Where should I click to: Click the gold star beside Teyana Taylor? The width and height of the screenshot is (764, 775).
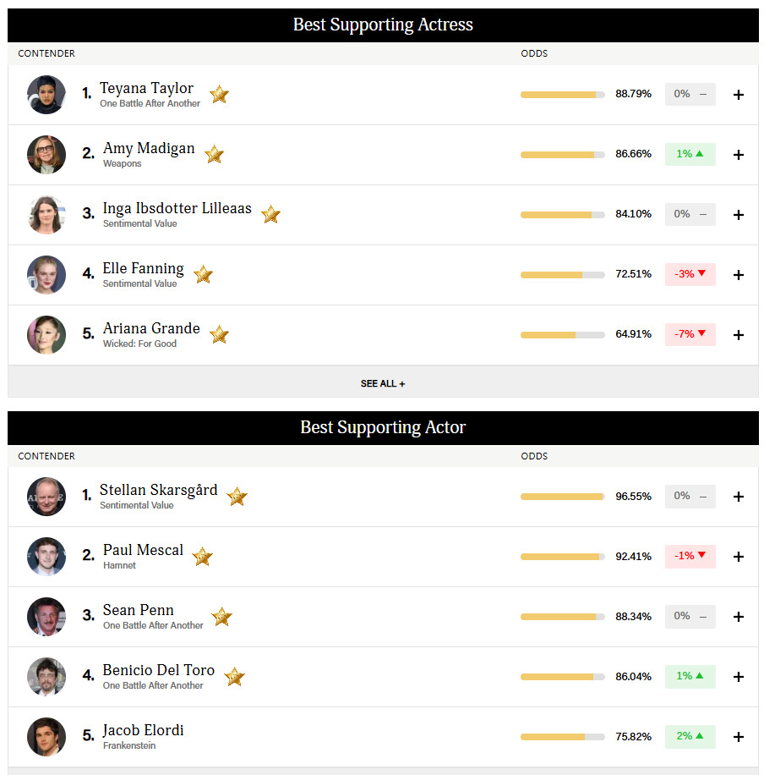point(219,94)
